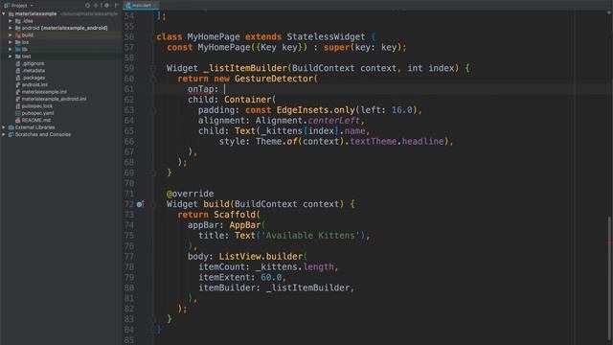Image resolution: width=613 pixels, height=345 pixels.
Task: Expand the android folder
Action: [x=11, y=28]
